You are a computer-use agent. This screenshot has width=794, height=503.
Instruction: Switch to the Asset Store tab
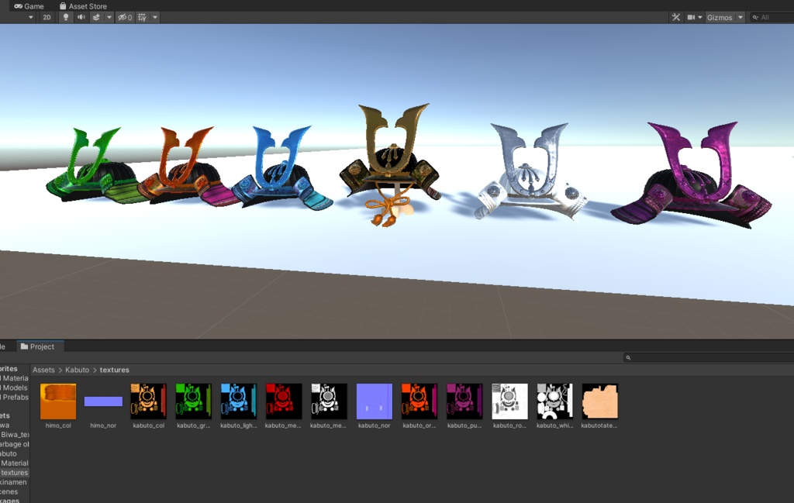83,6
